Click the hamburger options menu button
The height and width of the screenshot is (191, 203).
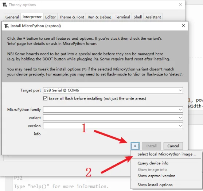pos(135,146)
